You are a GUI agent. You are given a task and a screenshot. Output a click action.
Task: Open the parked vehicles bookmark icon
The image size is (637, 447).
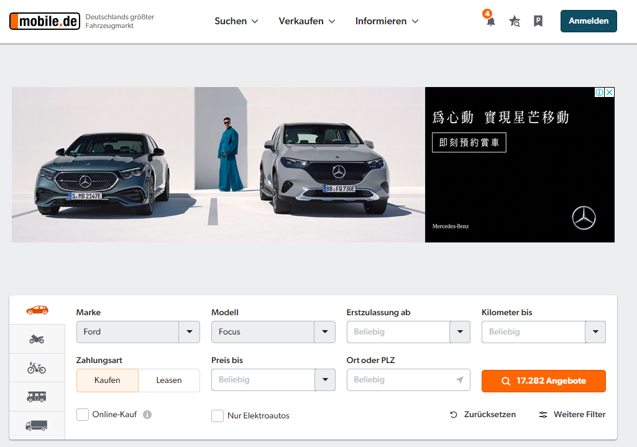538,21
